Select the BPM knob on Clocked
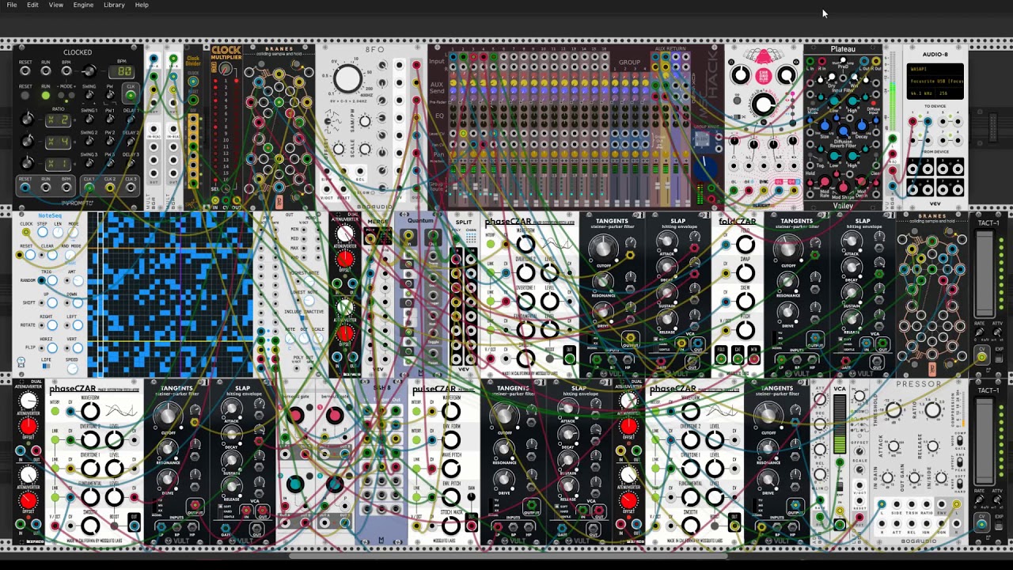Viewport: 1013px width, 570px height. coord(89,72)
